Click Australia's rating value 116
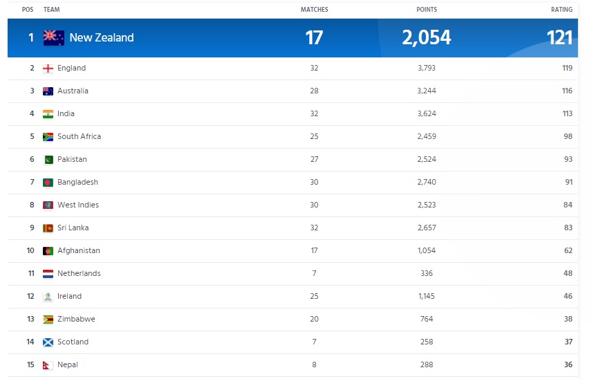 tap(567, 91)
